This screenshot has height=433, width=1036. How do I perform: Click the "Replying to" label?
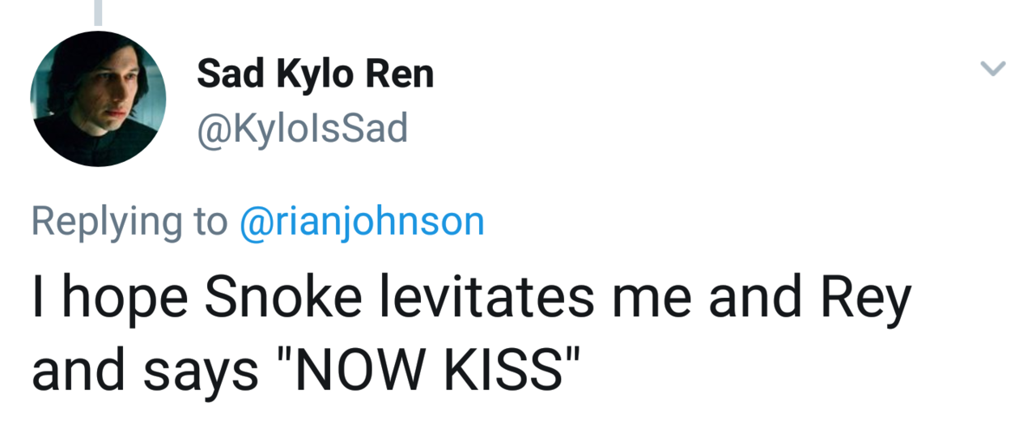(129, 222)
